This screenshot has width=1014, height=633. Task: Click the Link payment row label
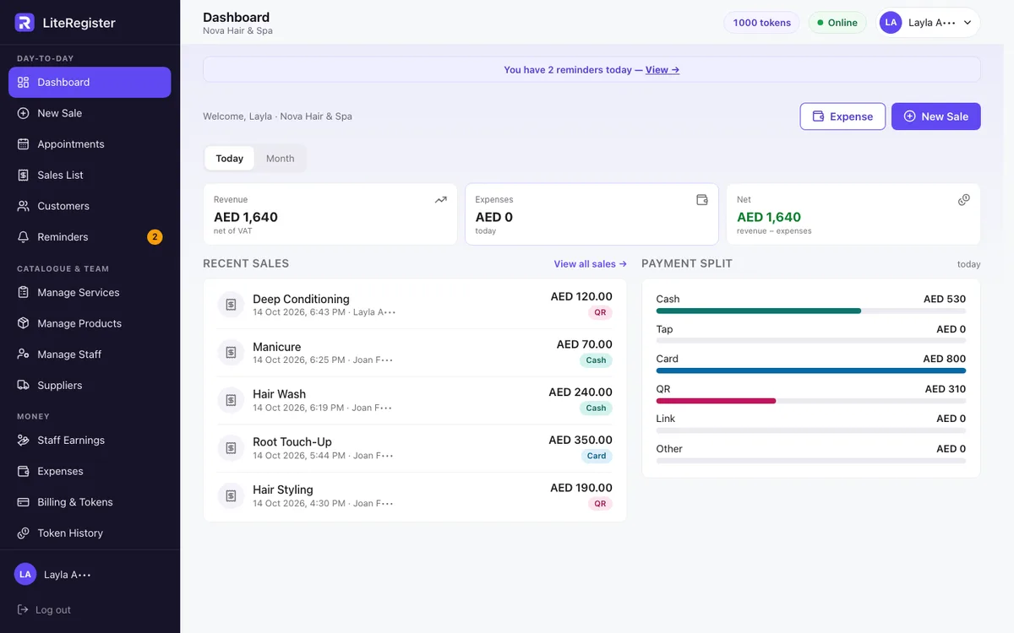coord(666,419)
